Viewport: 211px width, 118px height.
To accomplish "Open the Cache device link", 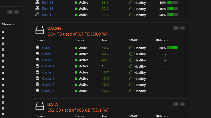I will click(47, 48).
